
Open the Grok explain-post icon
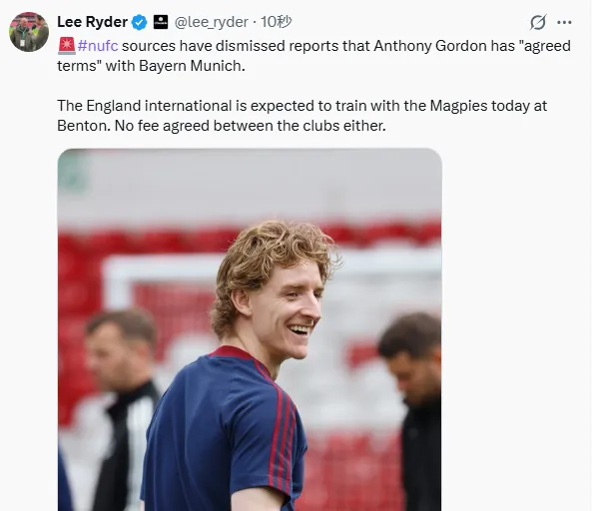click(538, 22)
